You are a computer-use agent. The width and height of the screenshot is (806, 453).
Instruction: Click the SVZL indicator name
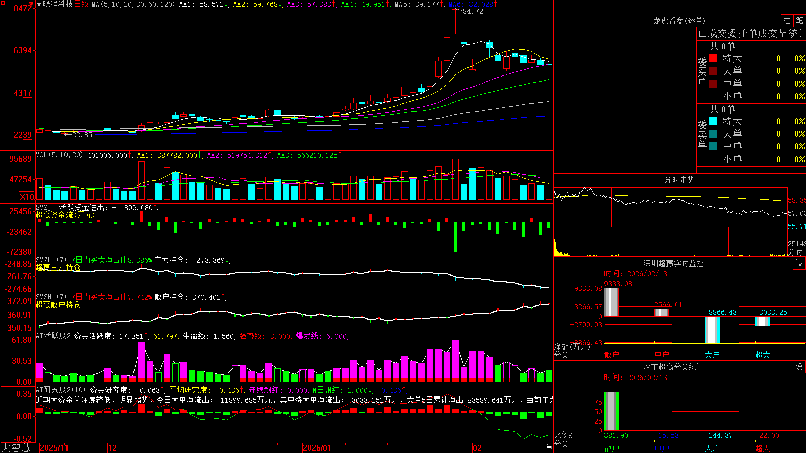44,260
